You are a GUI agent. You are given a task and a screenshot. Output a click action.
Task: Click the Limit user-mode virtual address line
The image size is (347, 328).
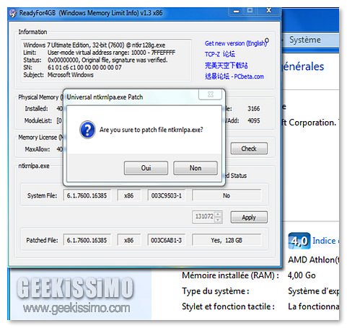point(100,53)
